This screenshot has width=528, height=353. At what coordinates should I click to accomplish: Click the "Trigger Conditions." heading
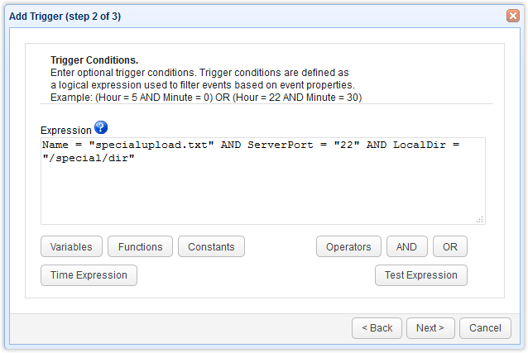[94, 61]
